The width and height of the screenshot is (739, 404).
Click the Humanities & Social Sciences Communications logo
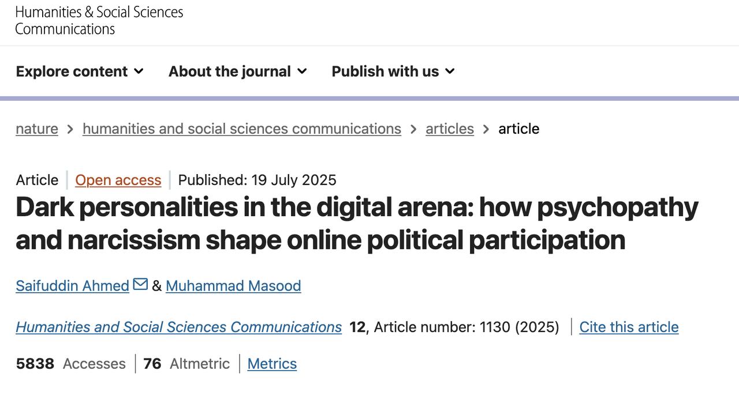click(x=99, y=20)
